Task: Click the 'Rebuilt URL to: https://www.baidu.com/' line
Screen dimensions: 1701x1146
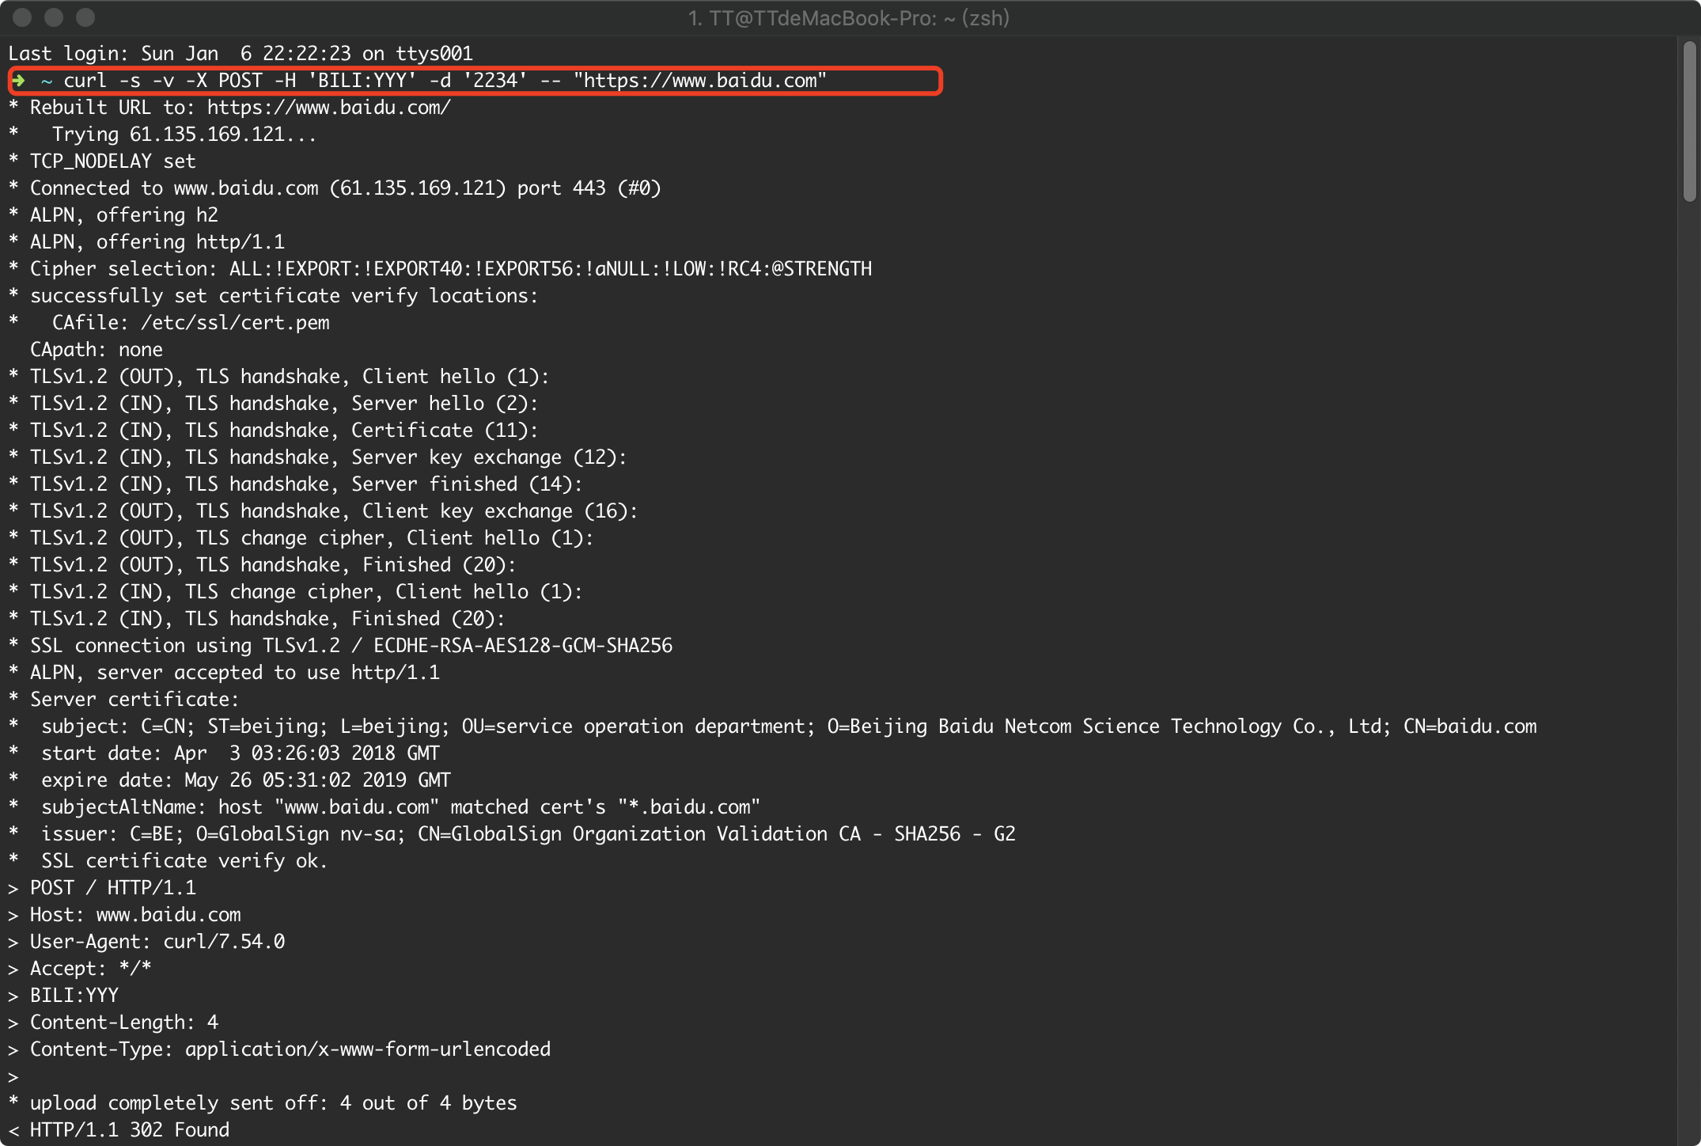Action: [x=229, y=108]
